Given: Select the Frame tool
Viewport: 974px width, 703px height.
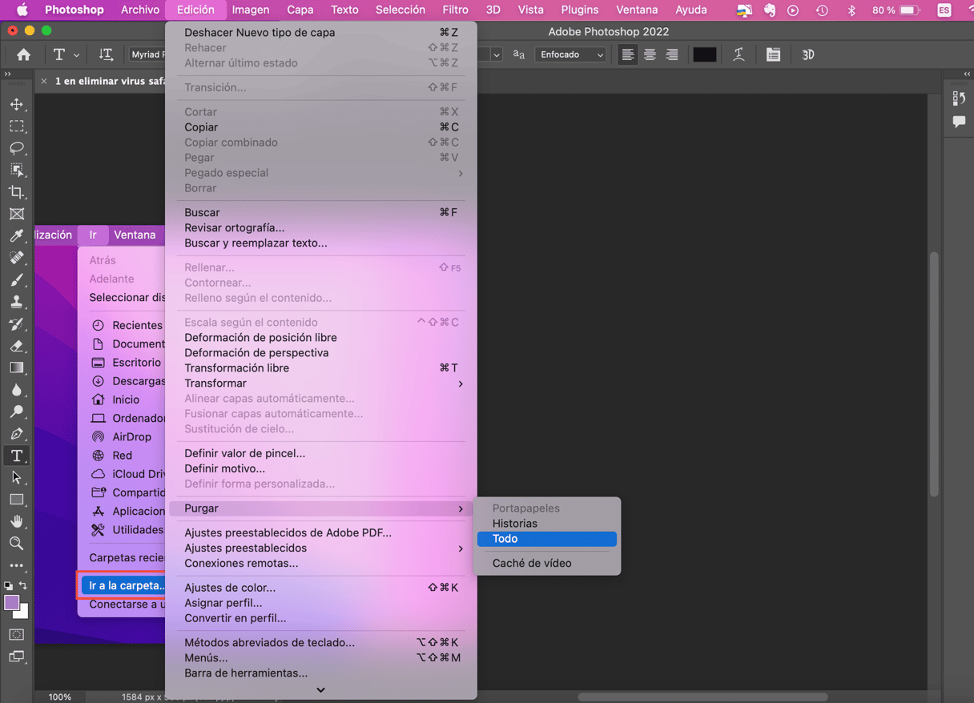Looking at the screenshot, I should click(x=16, y=214).
